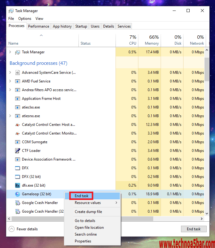
Task: Open the File menu
Action: point(11,19)
